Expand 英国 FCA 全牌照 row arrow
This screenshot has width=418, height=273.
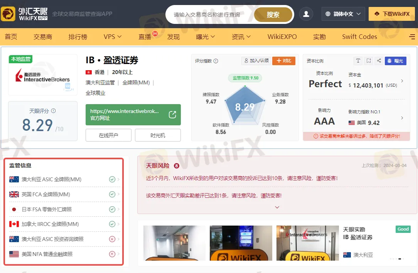(x=119, y=194)
